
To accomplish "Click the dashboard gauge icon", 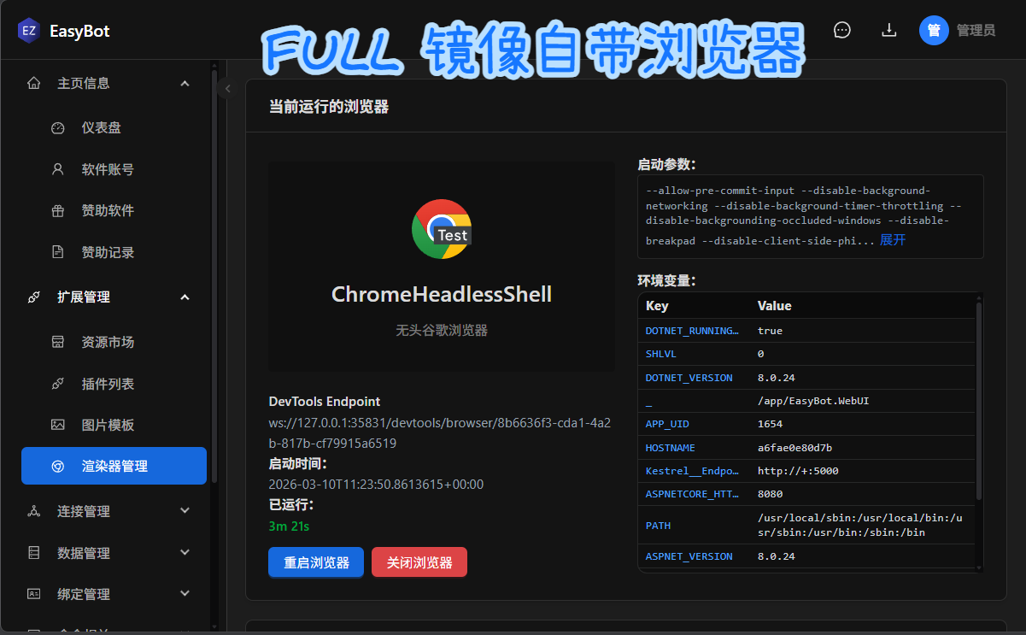I will 58,128.
